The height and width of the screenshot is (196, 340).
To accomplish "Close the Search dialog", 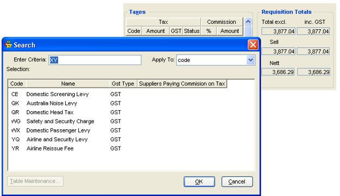I will (x=253, y=45).
